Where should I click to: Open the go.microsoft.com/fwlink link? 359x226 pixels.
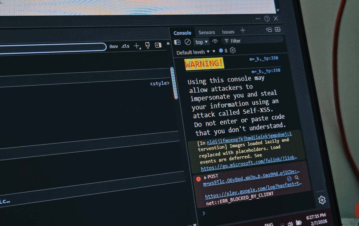tap(249, 163)
